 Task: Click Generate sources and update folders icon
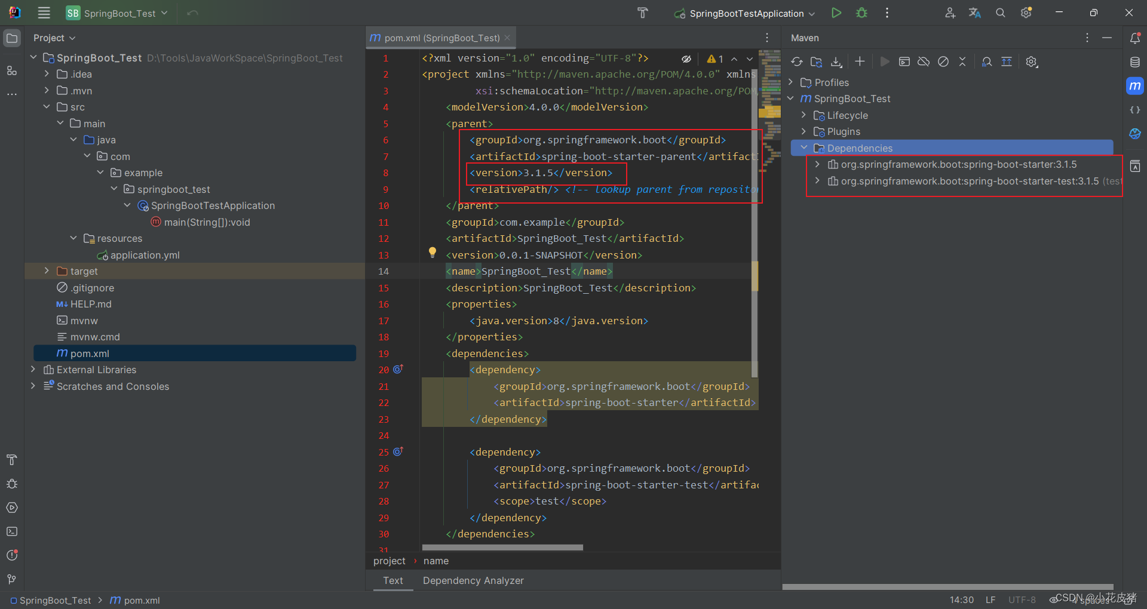tap(817, 61)
